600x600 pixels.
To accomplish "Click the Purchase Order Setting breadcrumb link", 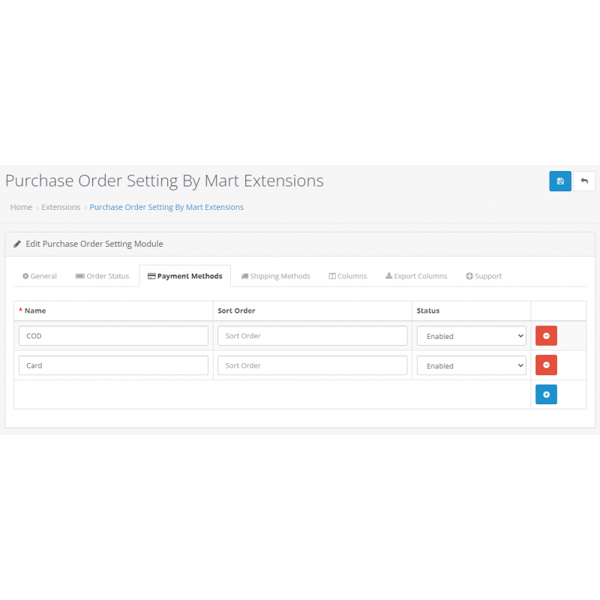I will pos(166,207).
